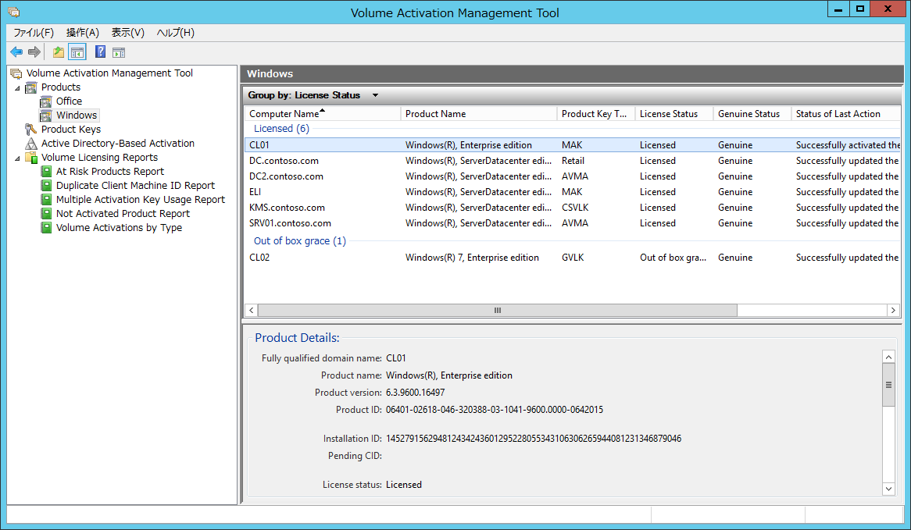Open Volume Activations by Type report
The width and height of the screenshot is (911, 530).
tap(119, 228)
